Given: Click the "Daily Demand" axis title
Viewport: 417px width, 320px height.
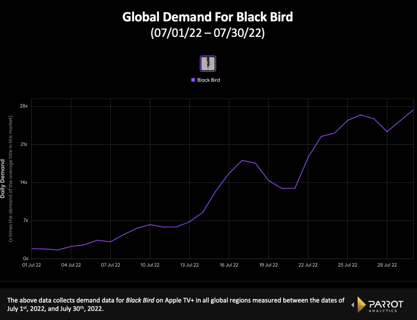Looking at the screenshot, I should pos(3,179).
